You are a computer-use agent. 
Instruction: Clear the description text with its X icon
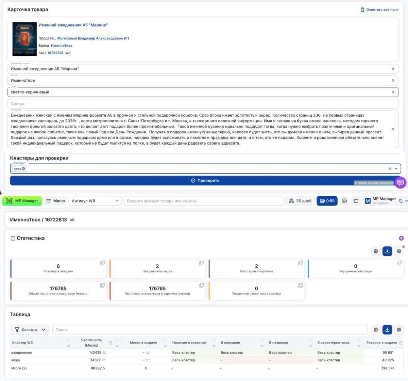[x=393, y=129]
